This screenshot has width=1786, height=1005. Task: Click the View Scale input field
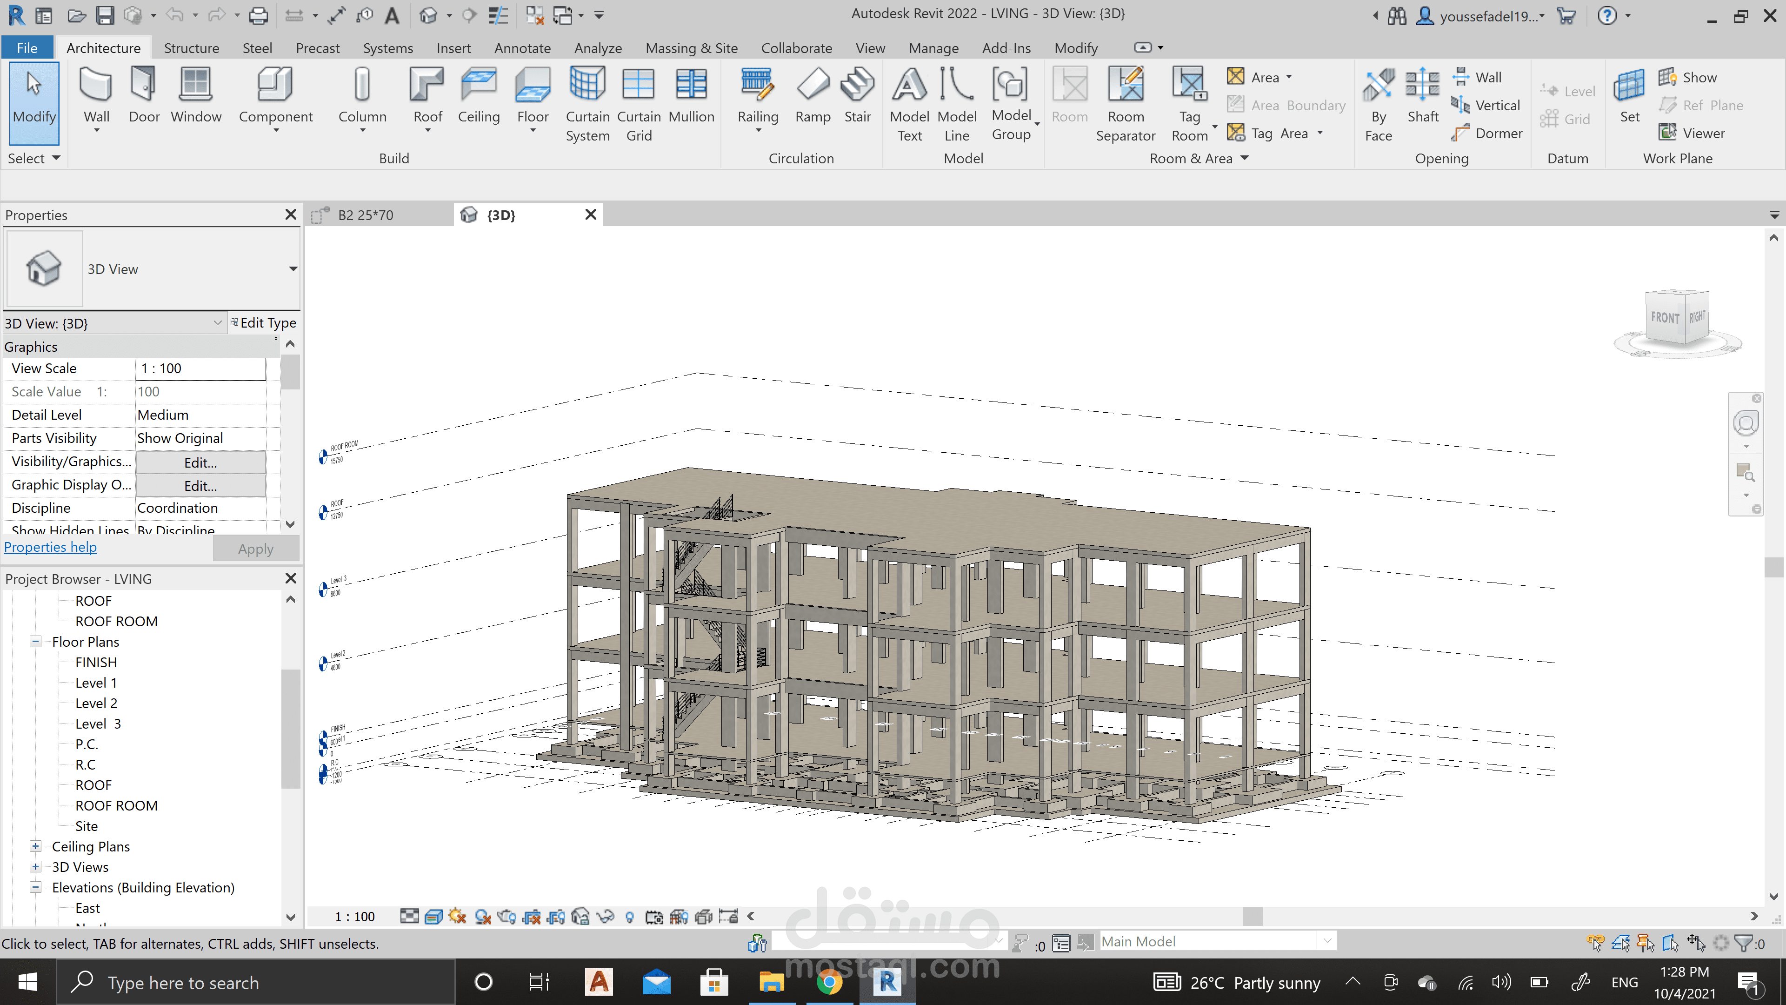200,368
